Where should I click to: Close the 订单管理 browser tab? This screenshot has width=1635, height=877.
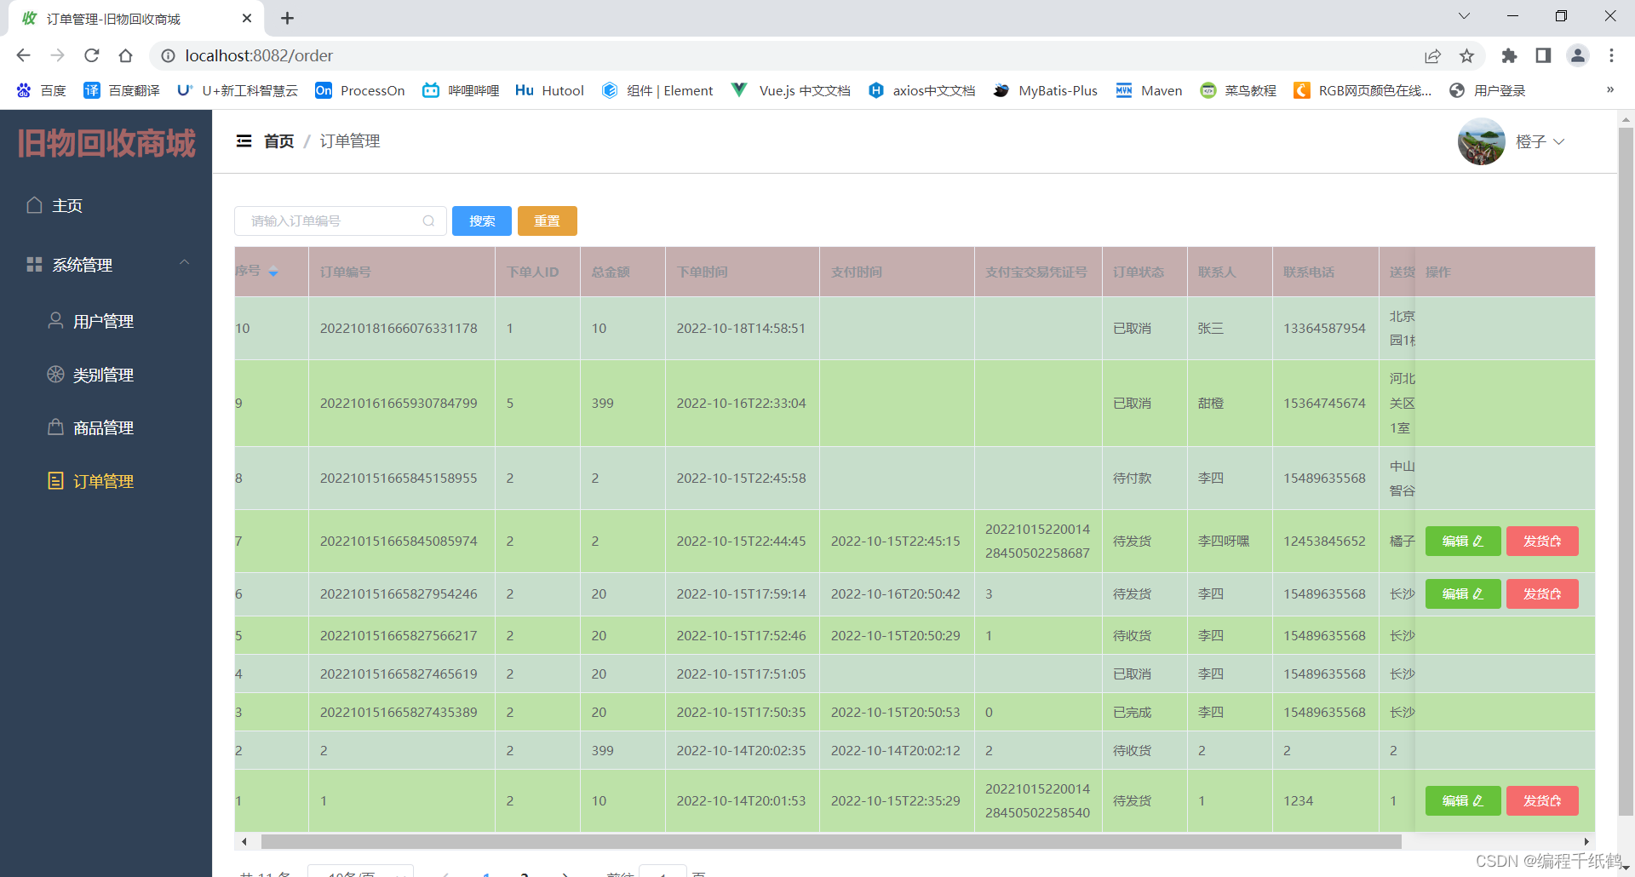pos(247,18)
